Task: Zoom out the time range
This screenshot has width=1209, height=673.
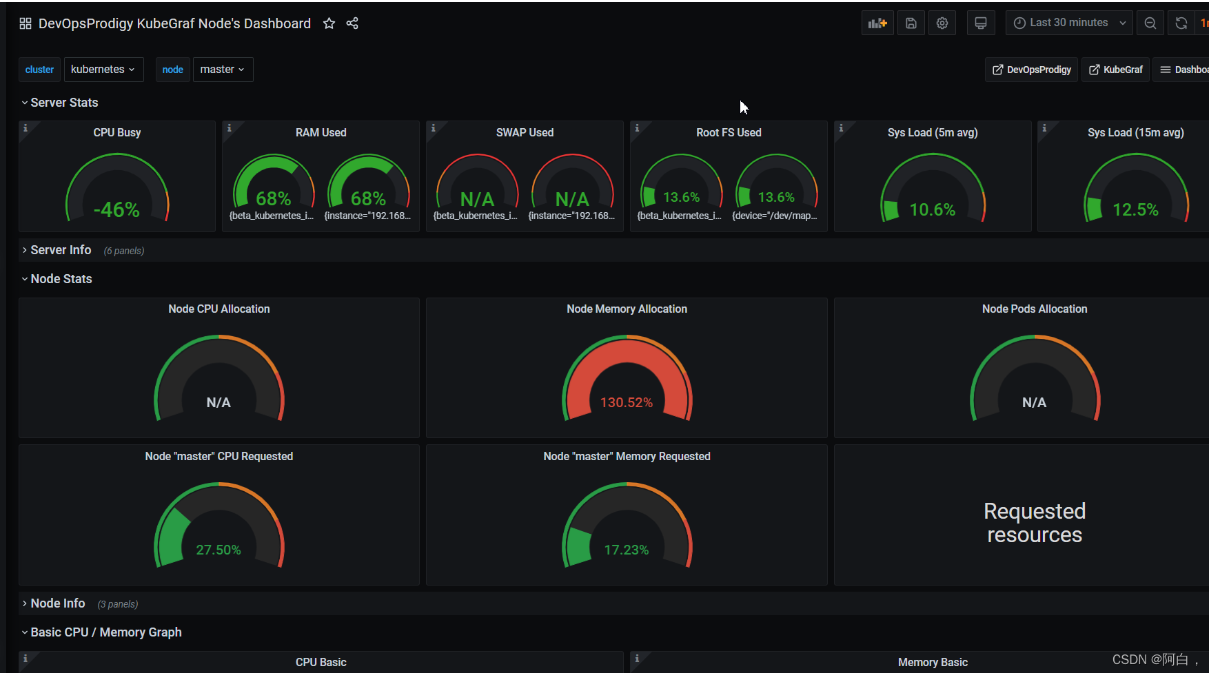Action: coord(1150,23)
